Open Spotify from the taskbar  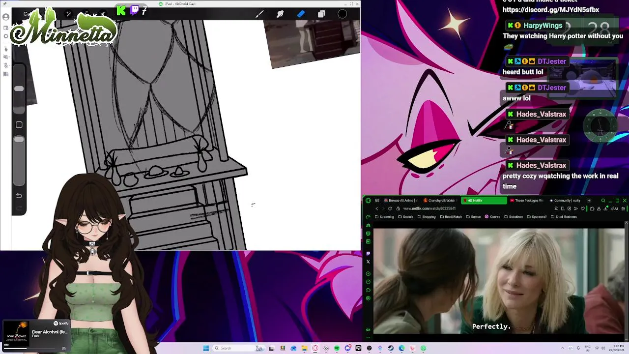337,348
